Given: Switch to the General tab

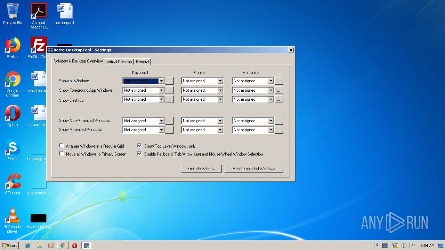Looking at the screenshot, I should (143, 62).
